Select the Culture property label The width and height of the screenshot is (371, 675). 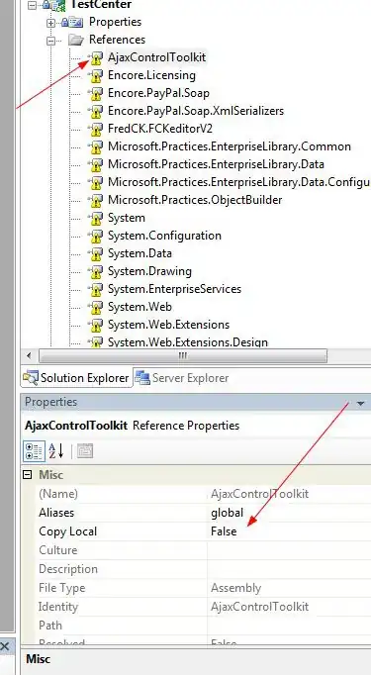[x=58, y=550]
